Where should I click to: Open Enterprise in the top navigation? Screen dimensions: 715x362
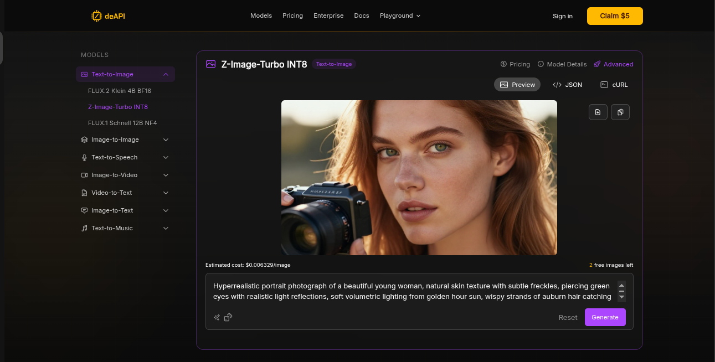(x=328, y=16)
